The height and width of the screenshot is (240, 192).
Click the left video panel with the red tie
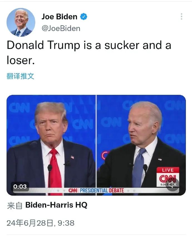pyautogui.click(x=51, y=145)
